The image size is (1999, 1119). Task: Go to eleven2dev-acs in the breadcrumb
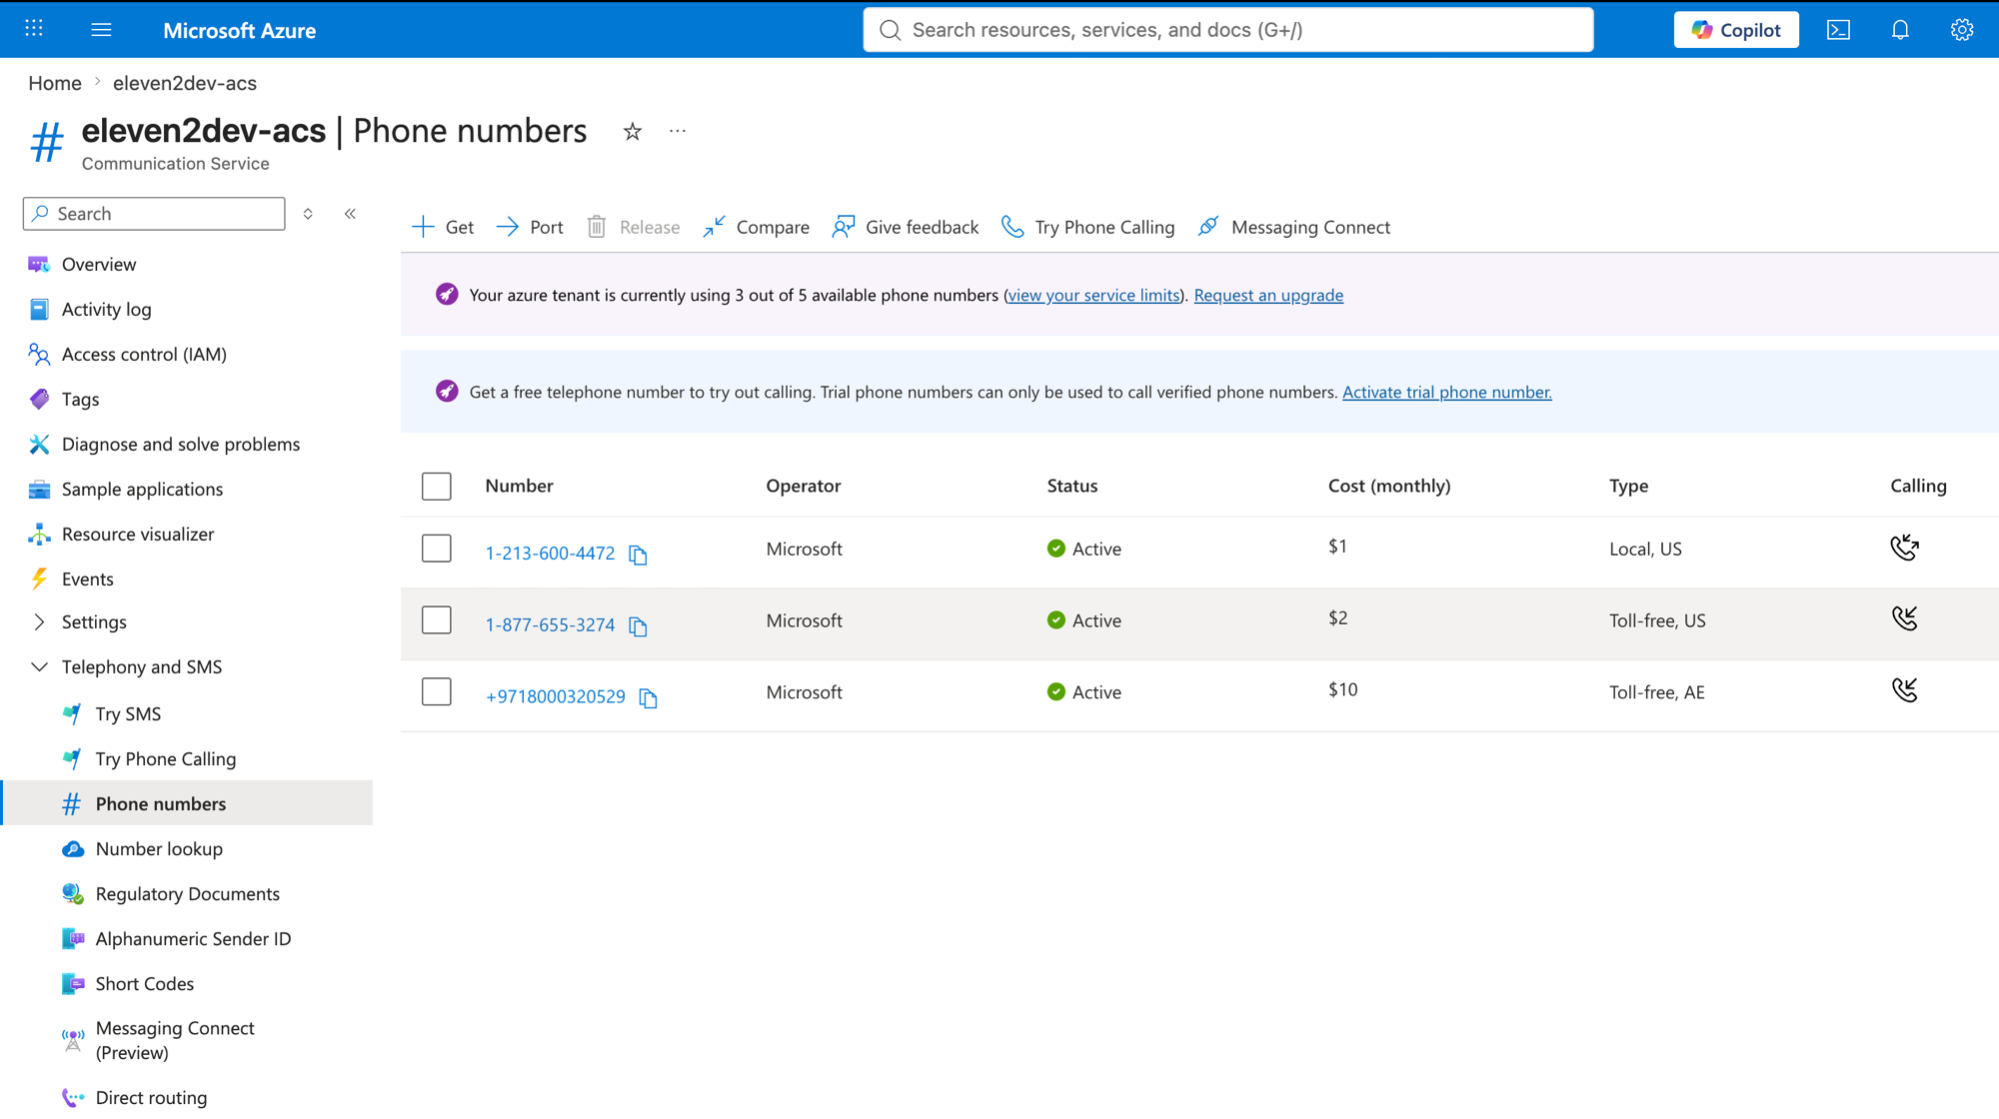click(x=185, y=83)
